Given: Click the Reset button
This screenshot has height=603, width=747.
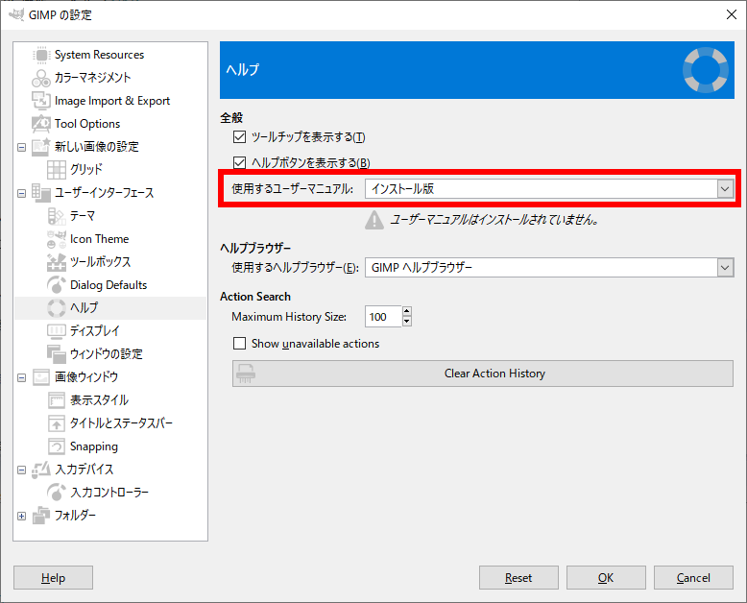Looking at the screenshot, I should 518,578.
